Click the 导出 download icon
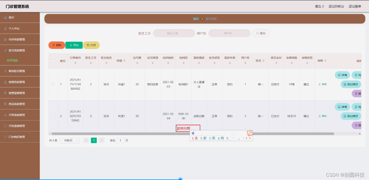The width and height of the screenshot is (369, 180). tap(70, 45)
